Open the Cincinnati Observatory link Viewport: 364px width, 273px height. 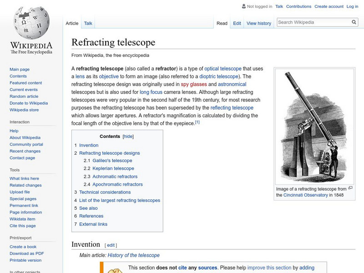click(305, 195)
